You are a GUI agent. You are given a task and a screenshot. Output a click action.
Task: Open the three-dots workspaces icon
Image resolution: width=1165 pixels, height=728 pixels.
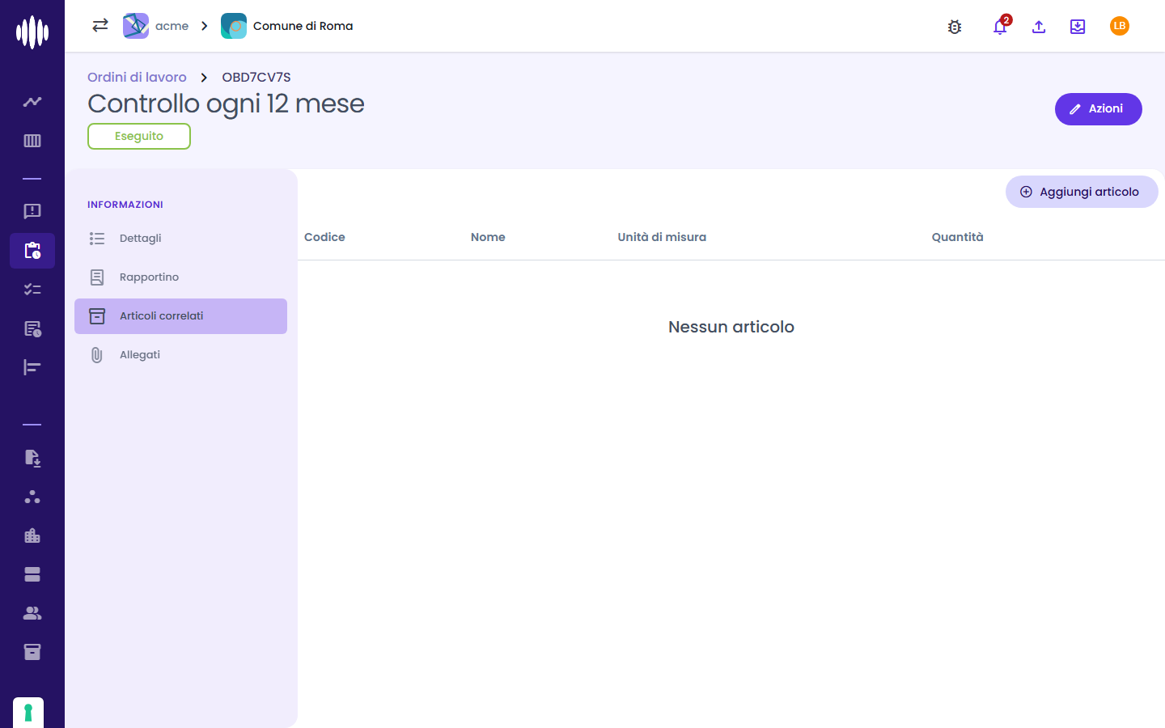point(32,497)
